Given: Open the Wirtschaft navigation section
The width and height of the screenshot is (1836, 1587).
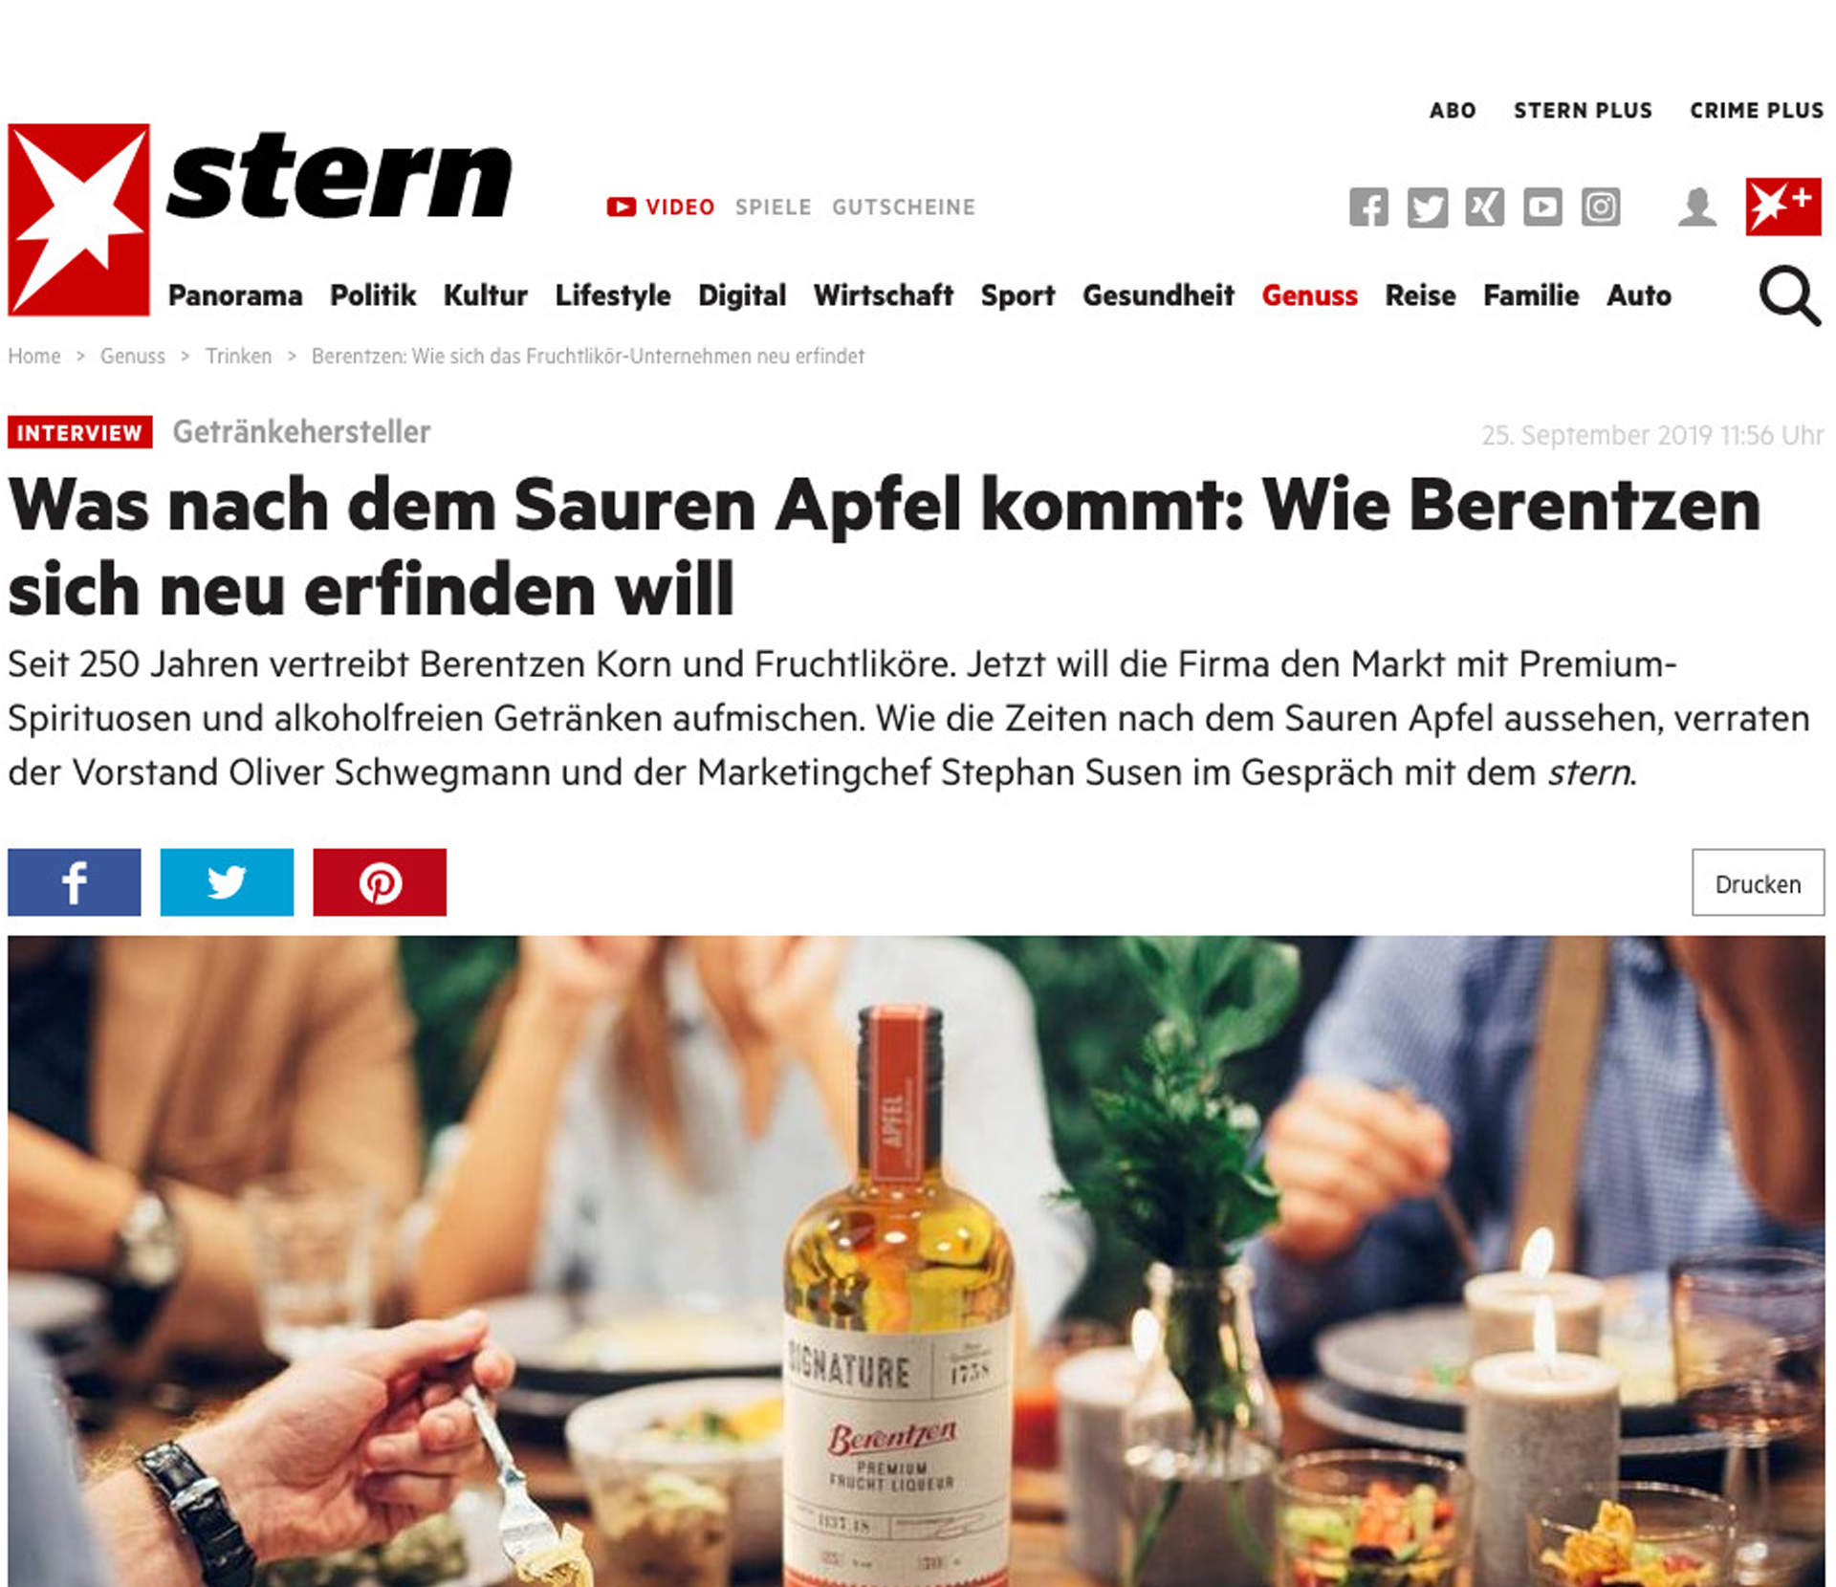Looking at the screenshot, I should coord(883,295).
